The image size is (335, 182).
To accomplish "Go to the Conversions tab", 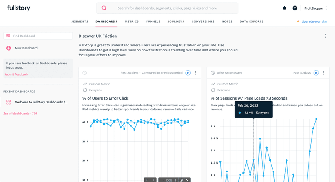I will pyautogui.click(x=203, y=21).
